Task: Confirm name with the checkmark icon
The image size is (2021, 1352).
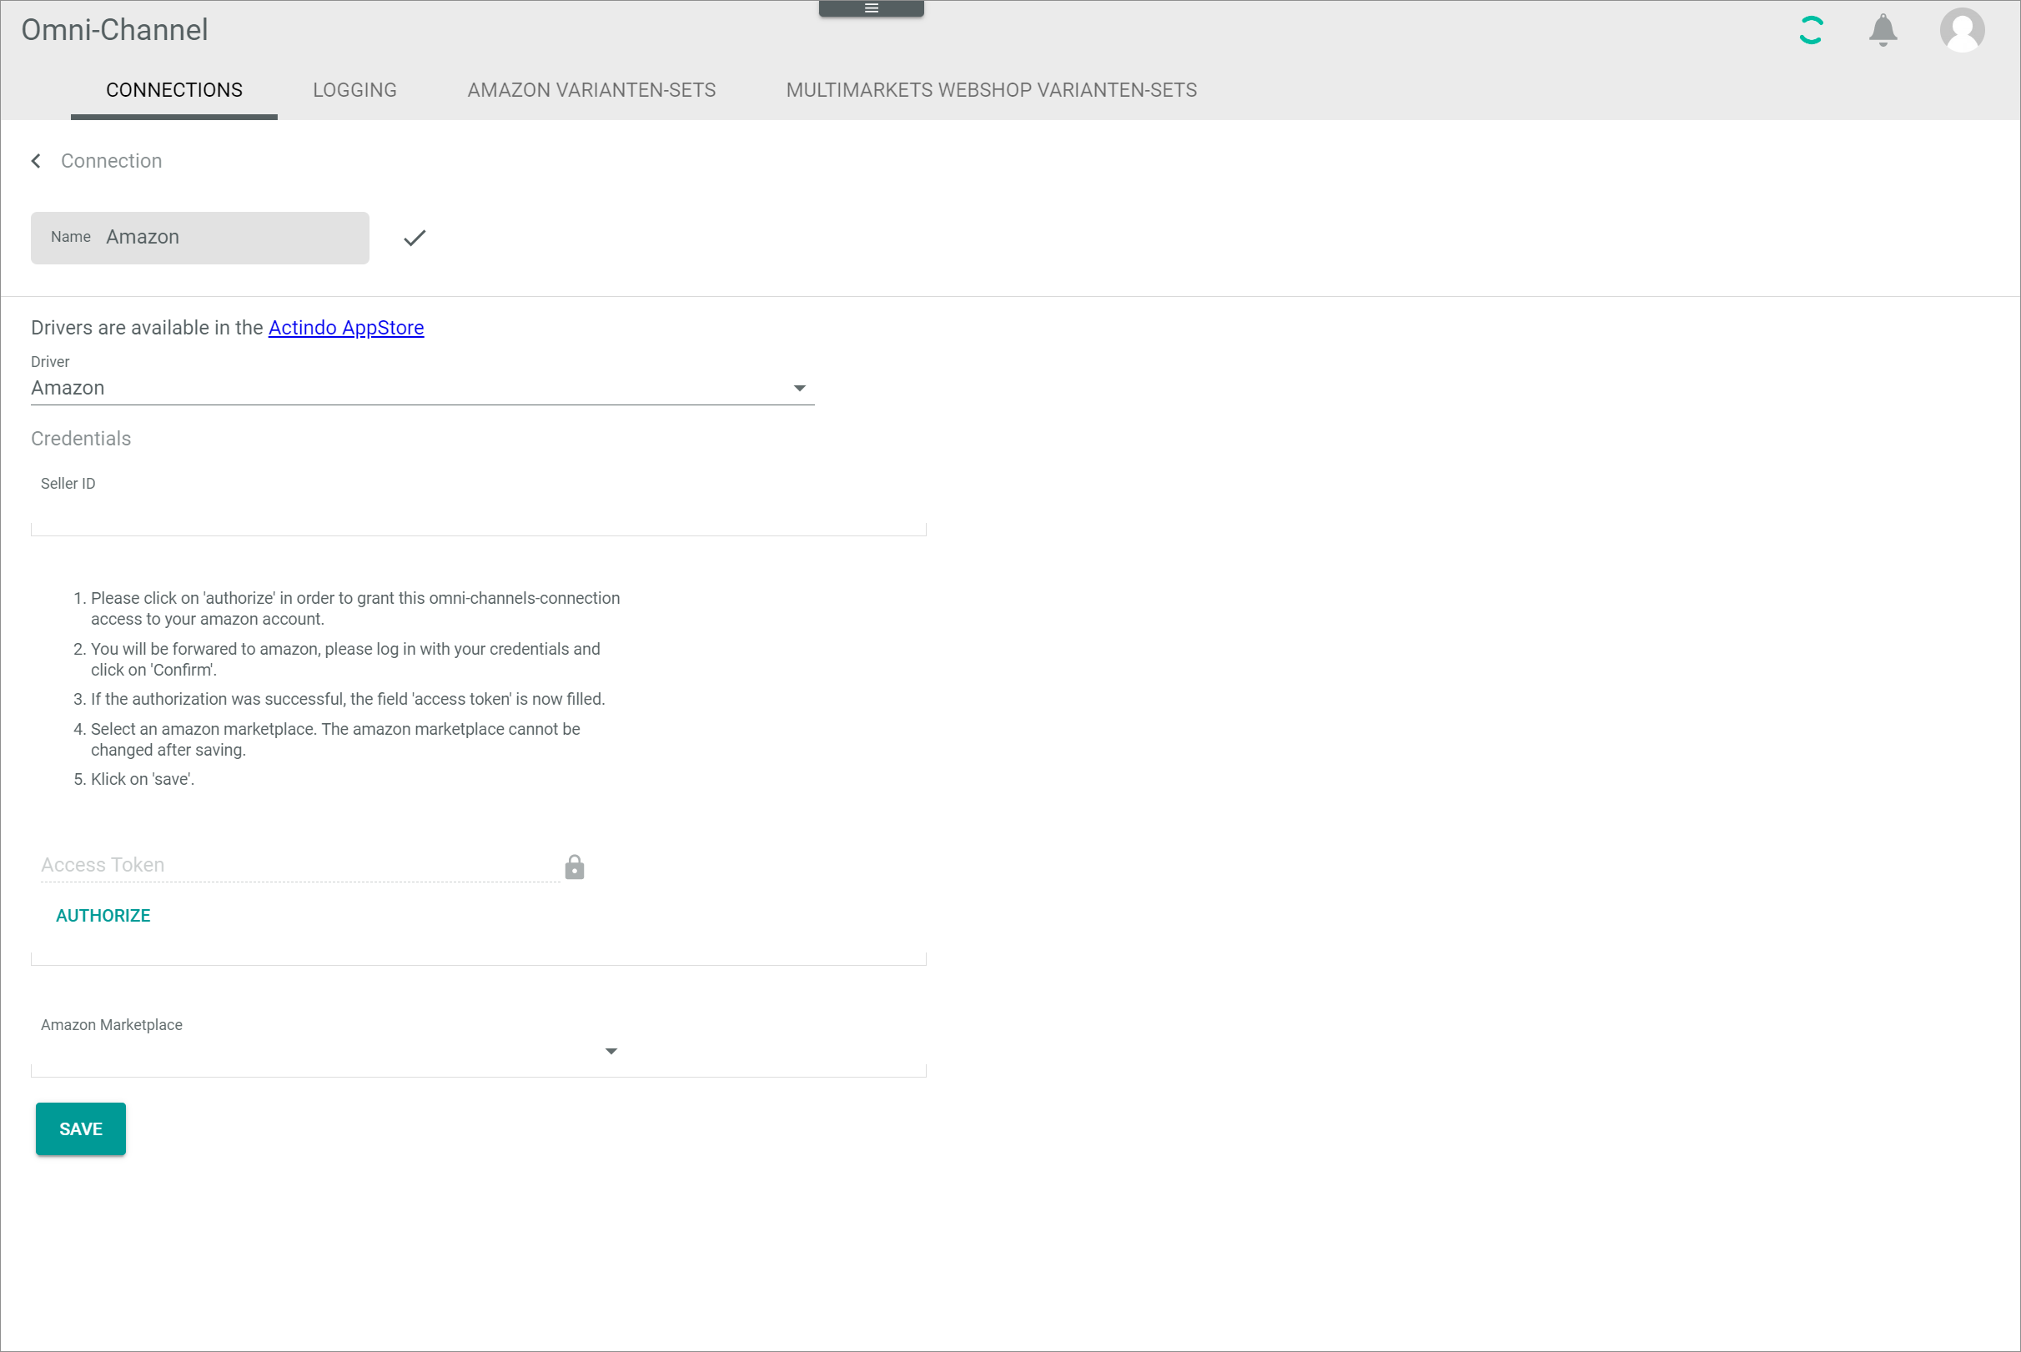Action: click(x=415, y=238)
